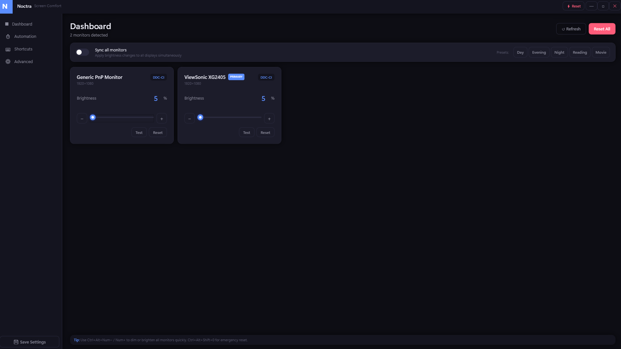Activate the Movie preset

(x=601, y=52)
